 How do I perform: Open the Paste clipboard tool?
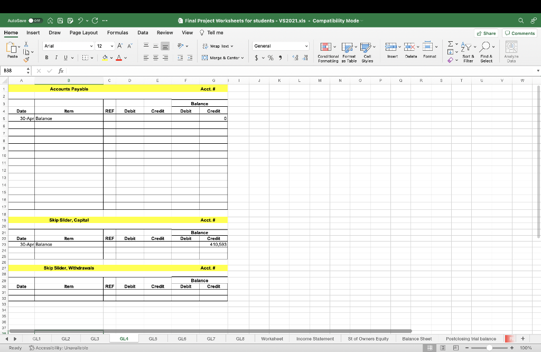click(12, 50)
